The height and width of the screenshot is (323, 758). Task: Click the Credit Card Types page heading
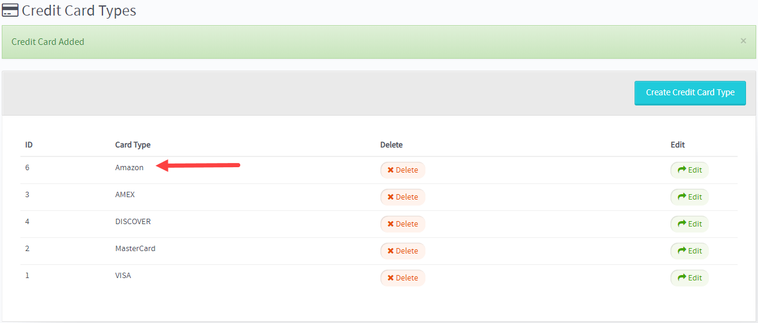[x=79, y=11]
